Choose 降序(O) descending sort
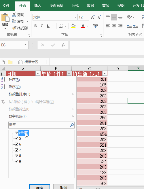144x189 pixels. 38,87
